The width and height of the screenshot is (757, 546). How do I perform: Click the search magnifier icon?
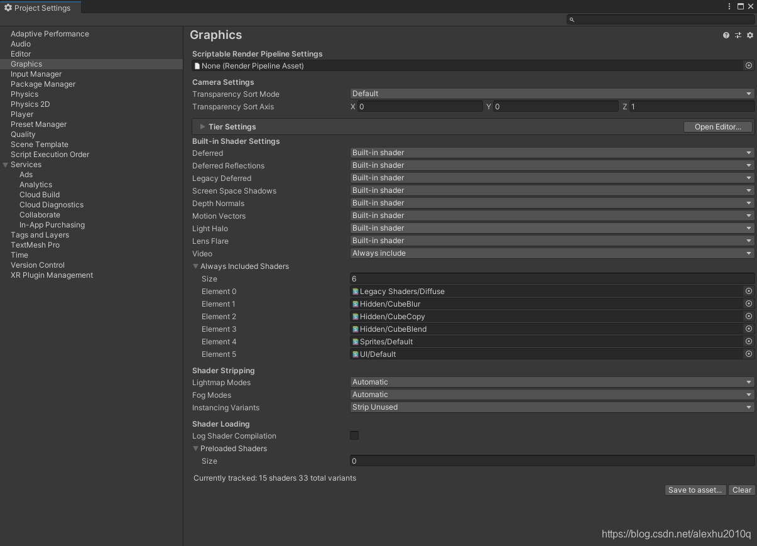tap(572, 20)
